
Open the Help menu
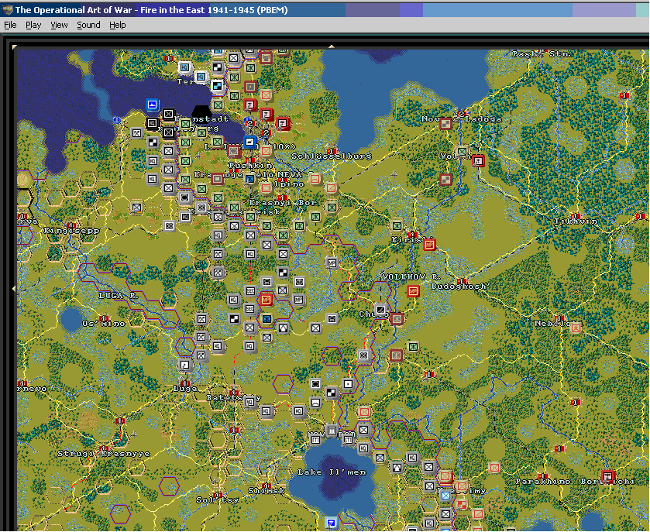(117, 26)
